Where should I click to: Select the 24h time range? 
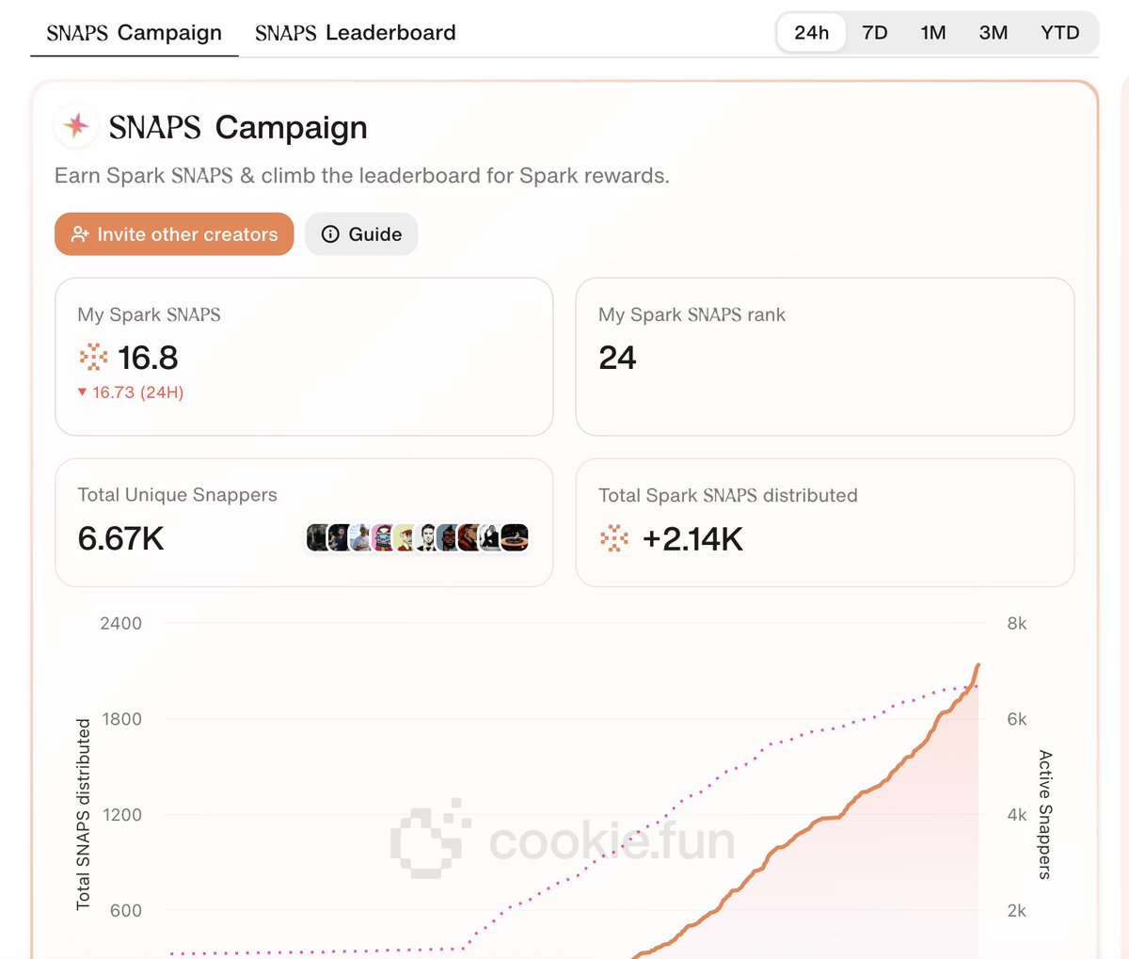coord(812,33)
